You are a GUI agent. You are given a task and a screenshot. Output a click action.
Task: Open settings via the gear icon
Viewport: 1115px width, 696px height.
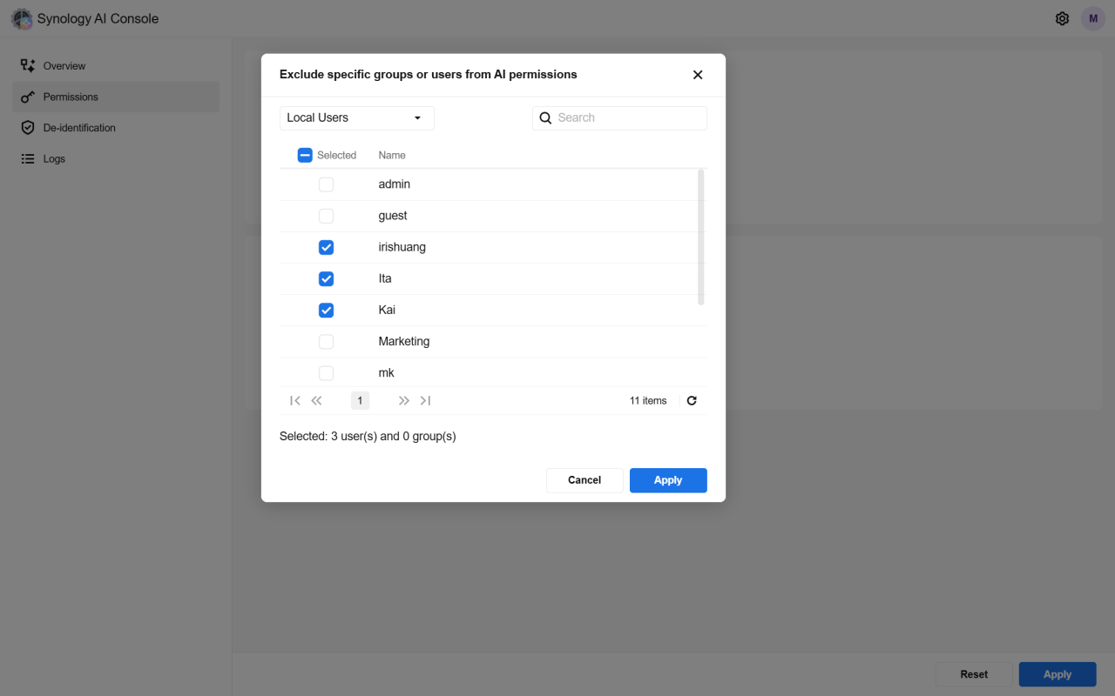pyautogui.click(x=1062, y=18)
